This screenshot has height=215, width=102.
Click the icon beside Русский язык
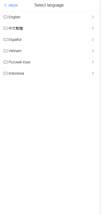pyautogui.click(x=5, y=62)
